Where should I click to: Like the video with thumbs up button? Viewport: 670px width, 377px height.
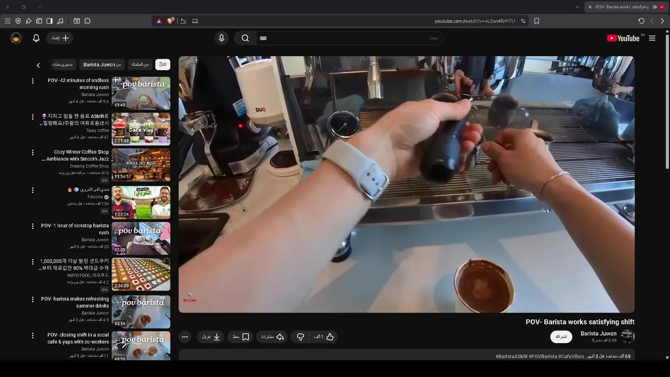click(324, 337)
